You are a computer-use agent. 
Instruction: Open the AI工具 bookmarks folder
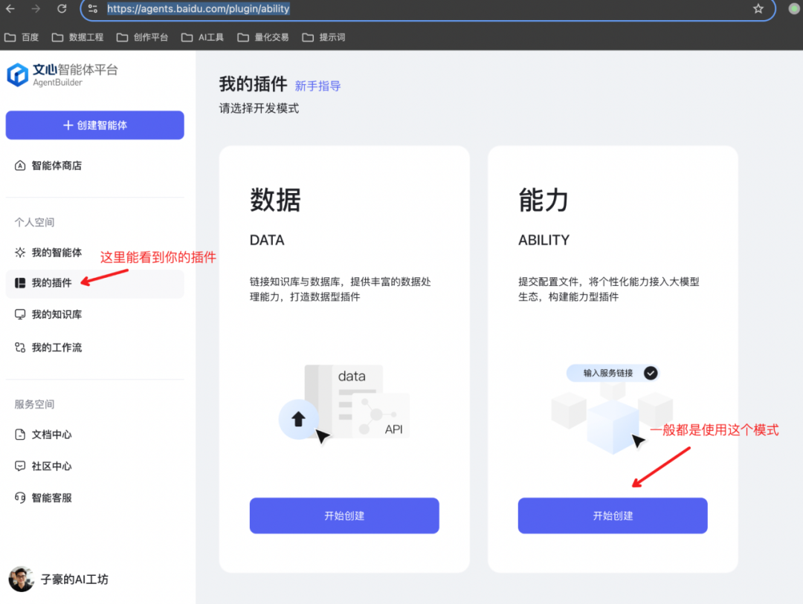coord(202,36)
